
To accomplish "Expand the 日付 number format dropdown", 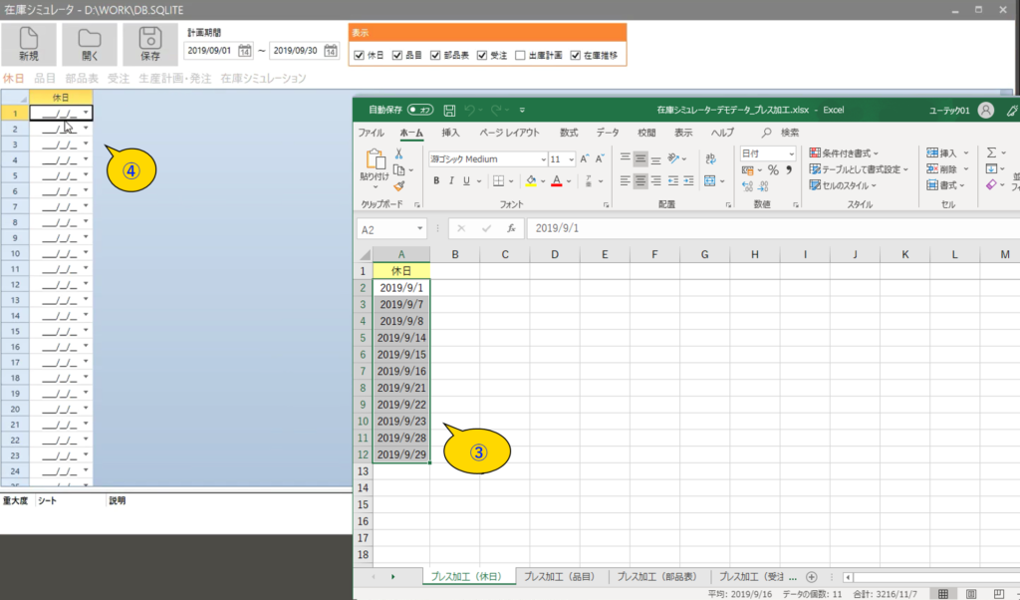I will [x=791, y=153].
